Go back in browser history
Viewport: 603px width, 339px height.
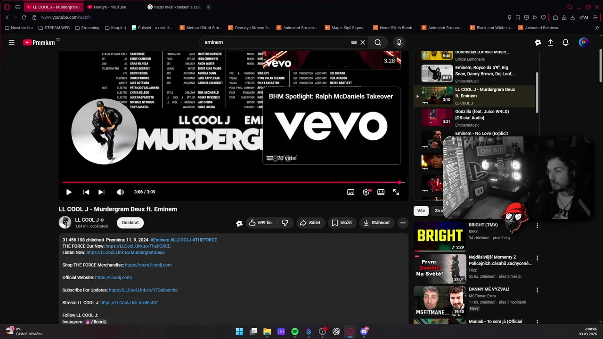pos(7,17)
